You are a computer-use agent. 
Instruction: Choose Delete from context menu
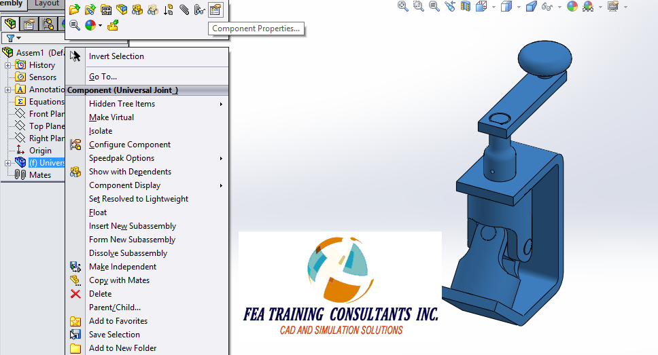(148, 294)
